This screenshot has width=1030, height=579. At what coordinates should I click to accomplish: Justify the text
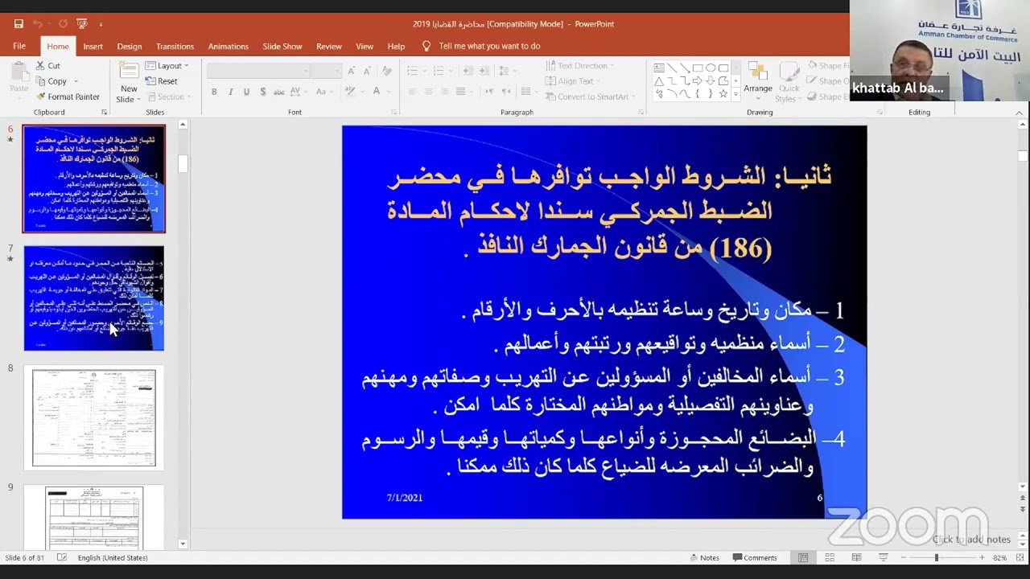[x=461, y=92]
